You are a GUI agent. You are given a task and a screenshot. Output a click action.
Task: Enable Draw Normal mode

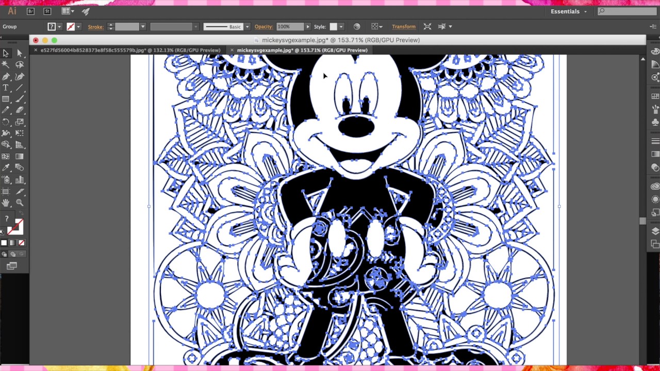(x=4, y=254)
